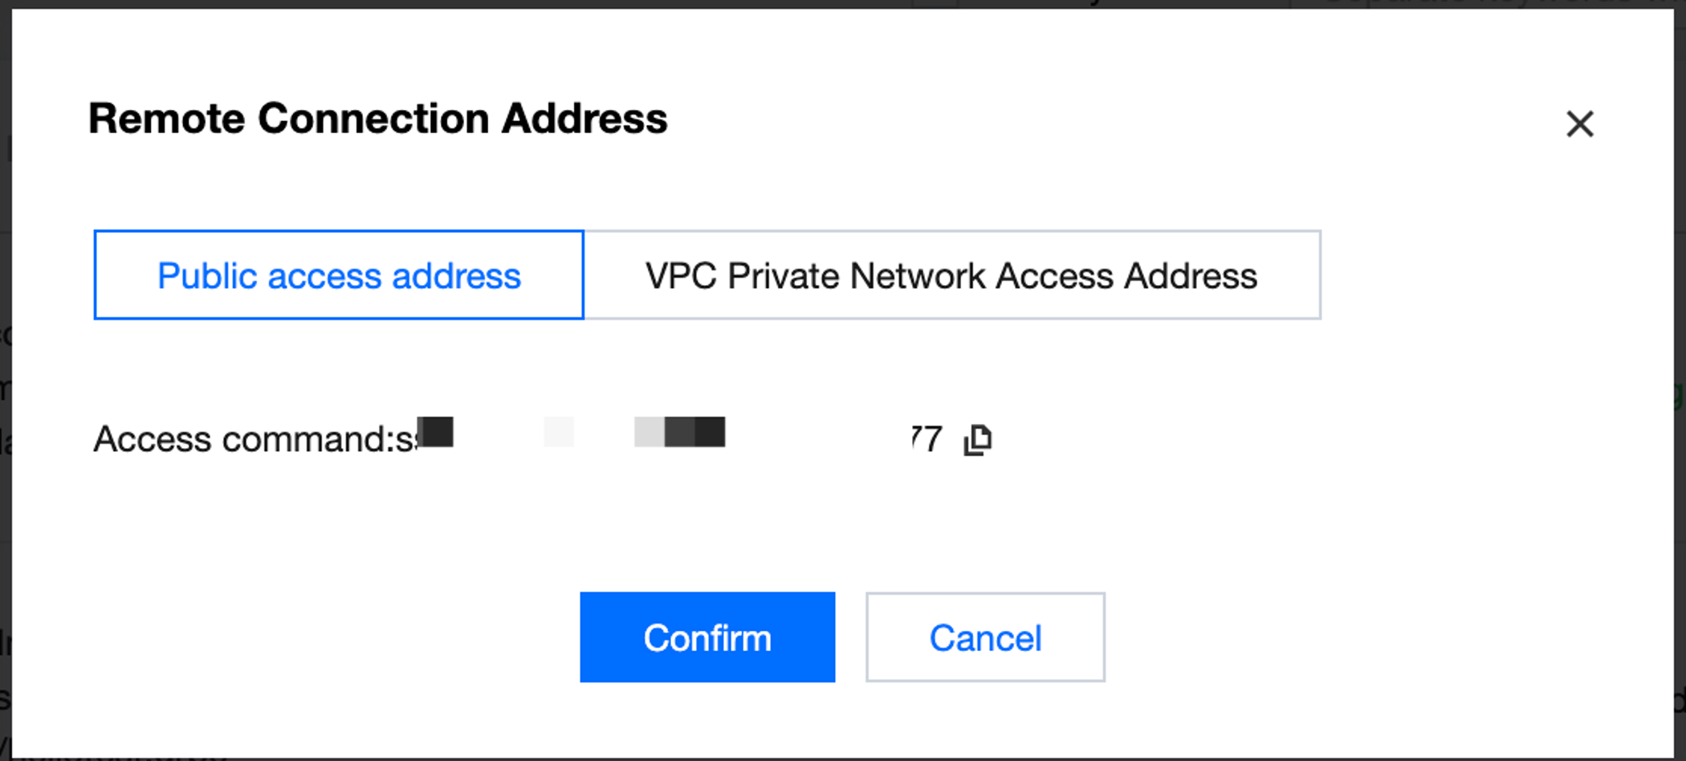Click empty dialog area left of Confirm
This screenshot has height=761, width=1686.
321,637
